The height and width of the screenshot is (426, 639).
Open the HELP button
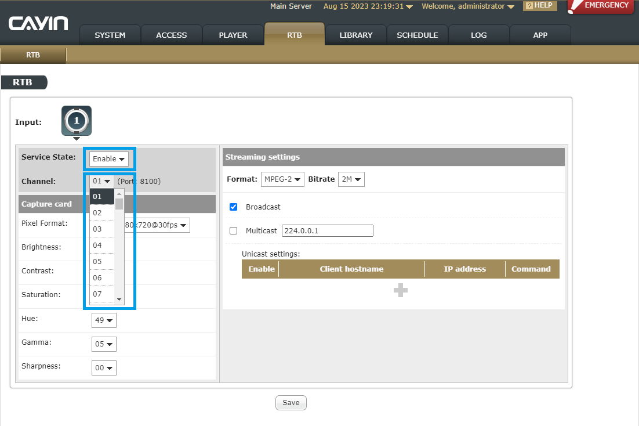(x=540, y=5)
